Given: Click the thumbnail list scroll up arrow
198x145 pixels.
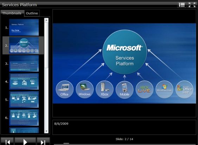Looking at the screenshot, I should click(x=46, y=20).
